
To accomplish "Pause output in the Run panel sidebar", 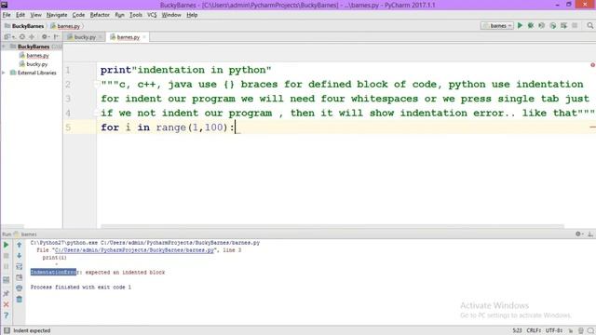I will [7, 267].
